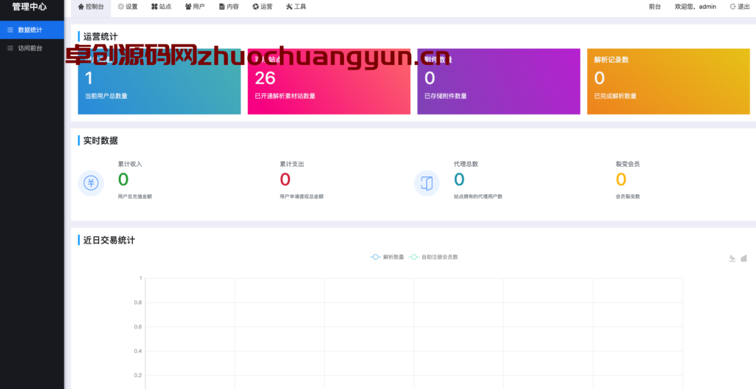Screen dimensions: 756x389
Task: Click the 解析记录数 card title
Action: point(611,60)
